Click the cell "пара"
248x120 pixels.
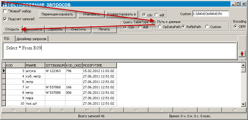[x=35, y=98]
